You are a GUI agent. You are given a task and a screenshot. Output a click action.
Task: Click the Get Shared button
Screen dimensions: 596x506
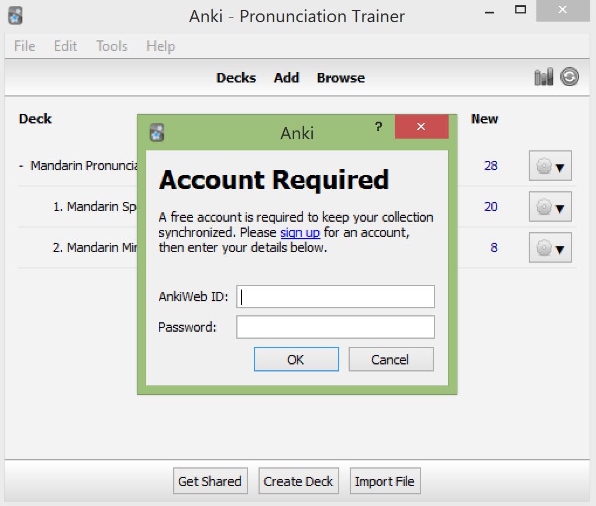pyautogui.click(x=210, y=481)
